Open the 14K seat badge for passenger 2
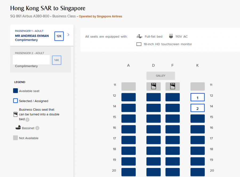The height and width of the screenshot is (177, 240). 57,60
